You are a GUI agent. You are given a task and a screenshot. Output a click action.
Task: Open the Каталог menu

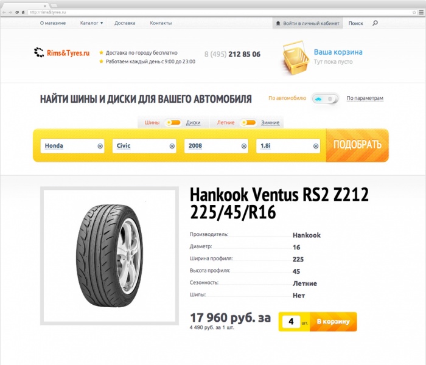(91, 23)
